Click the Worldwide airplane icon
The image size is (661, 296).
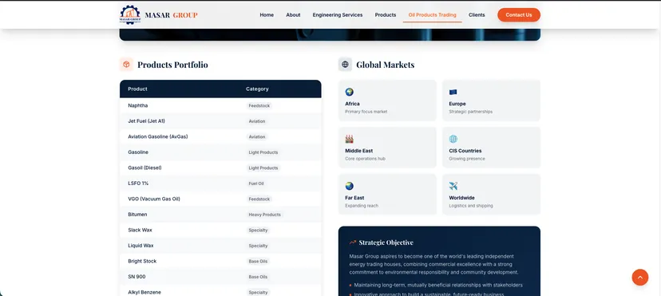point(453,186)
